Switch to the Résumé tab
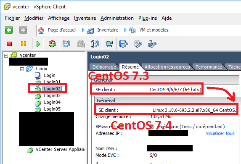The width and height of the screenshot is (241, 164). (x=130, y=67)
